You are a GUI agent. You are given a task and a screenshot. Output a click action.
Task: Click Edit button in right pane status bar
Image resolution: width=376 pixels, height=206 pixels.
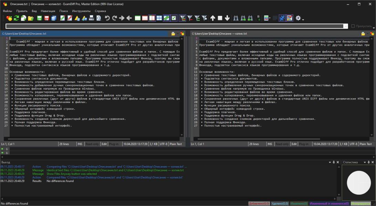294,144
